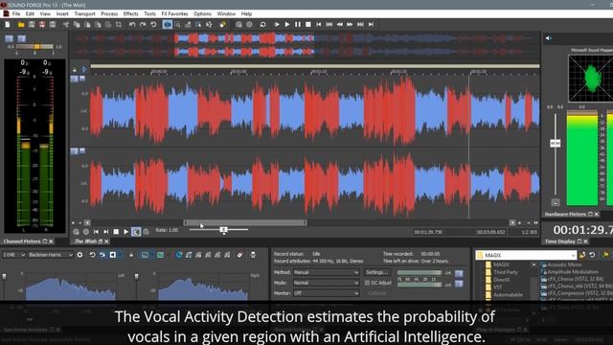Click the Open folder toolbar icon
This screenshot has width=613, height=345.
[x=21, y=24]
